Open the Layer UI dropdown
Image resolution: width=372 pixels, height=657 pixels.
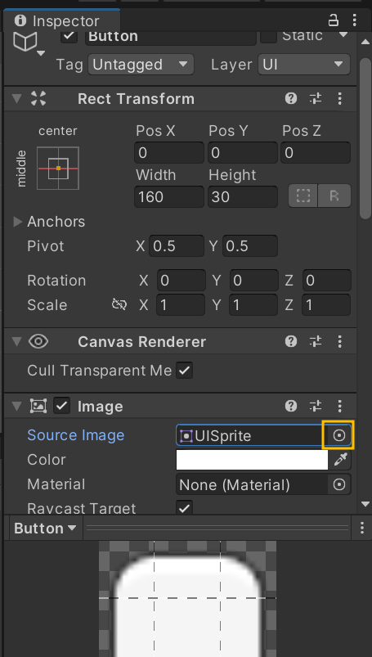click(304, 65)
